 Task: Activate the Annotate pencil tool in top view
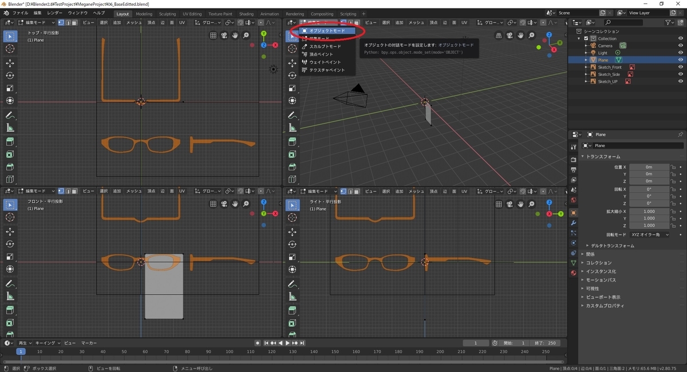pyautogui.click(x=10, y=115)
